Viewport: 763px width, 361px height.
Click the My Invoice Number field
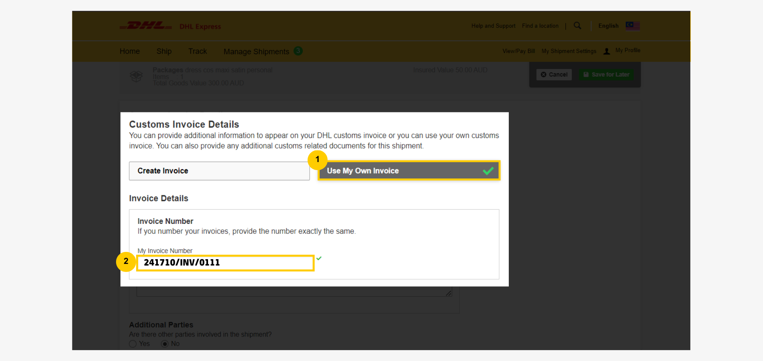pyautogui.click(x=225, y=263)
